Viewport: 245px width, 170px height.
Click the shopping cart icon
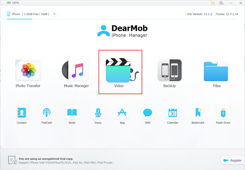click(213, 3)
